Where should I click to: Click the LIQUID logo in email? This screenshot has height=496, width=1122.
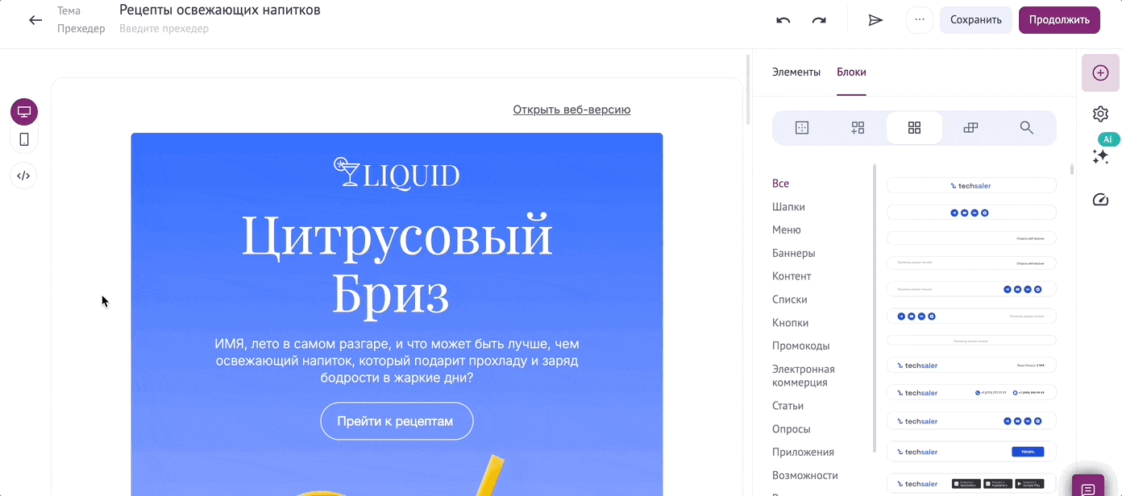397,173
